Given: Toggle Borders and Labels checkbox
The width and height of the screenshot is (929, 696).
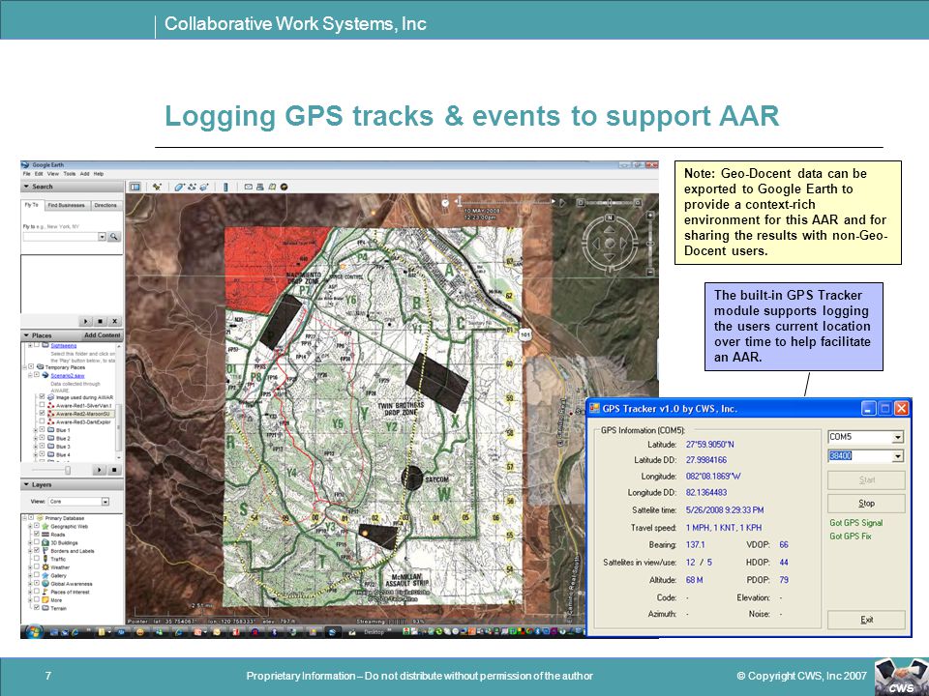Looking at the screenshot, I should [x=37, y=550].
